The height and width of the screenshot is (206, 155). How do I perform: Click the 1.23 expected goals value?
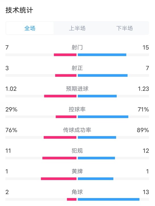click(x=143, y=89)
